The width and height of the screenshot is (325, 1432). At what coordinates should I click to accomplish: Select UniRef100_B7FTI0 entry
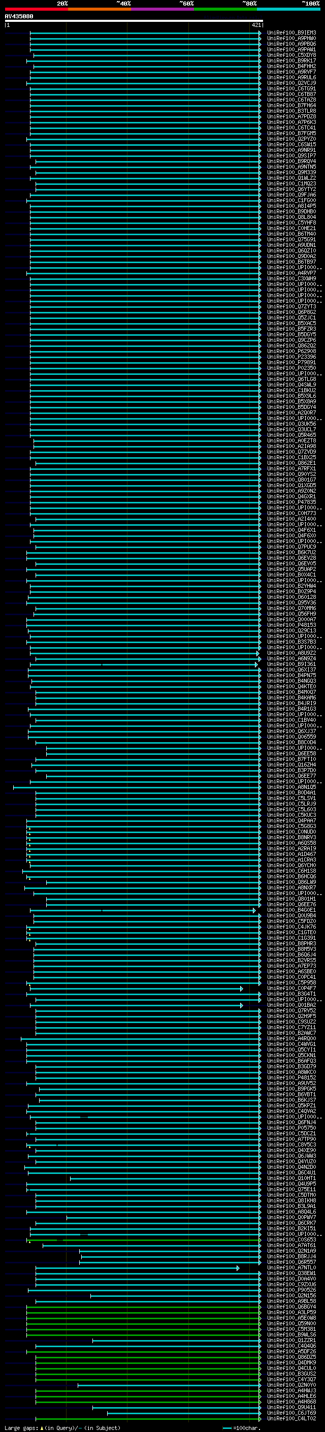coord(291,759)
